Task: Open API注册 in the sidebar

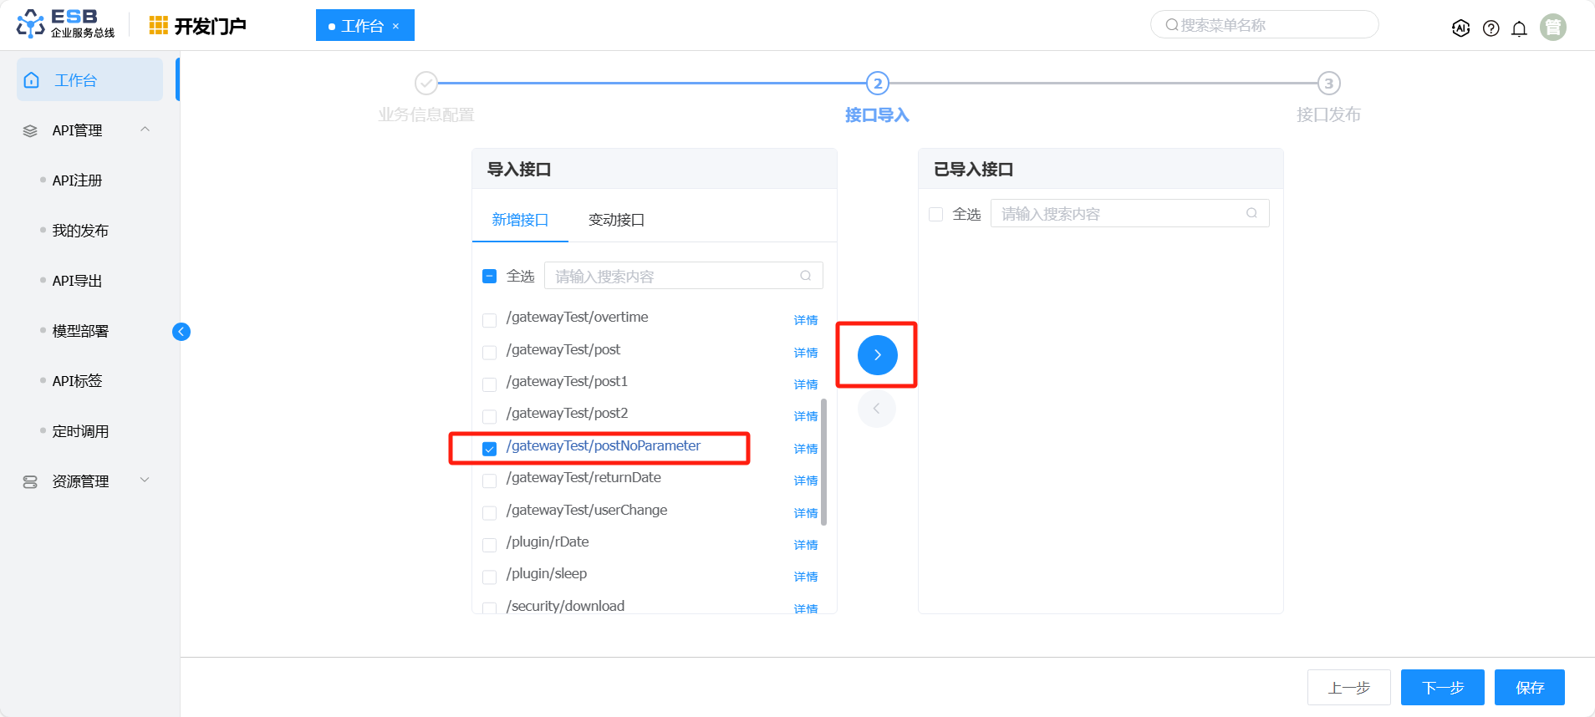Action: pyautogui.click(x=77, y=181)
